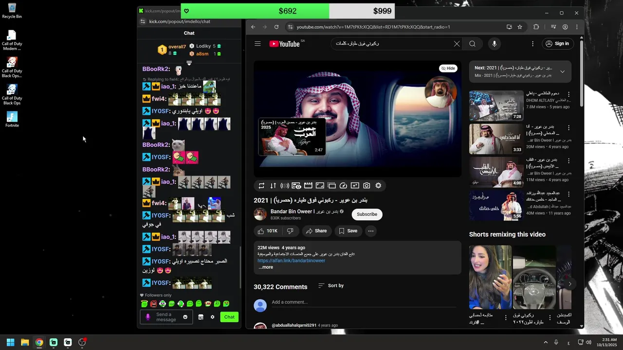
Task: Open the YouTube hamburger guide menu
Action: (x=257, y=44)
